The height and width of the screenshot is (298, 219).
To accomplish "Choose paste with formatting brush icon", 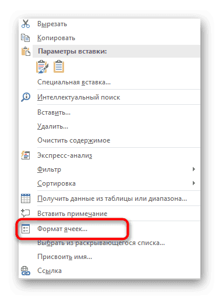I will coord(42,67).
